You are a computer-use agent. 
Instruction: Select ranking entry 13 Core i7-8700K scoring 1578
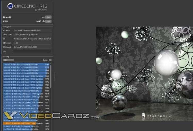coord(26,100)
